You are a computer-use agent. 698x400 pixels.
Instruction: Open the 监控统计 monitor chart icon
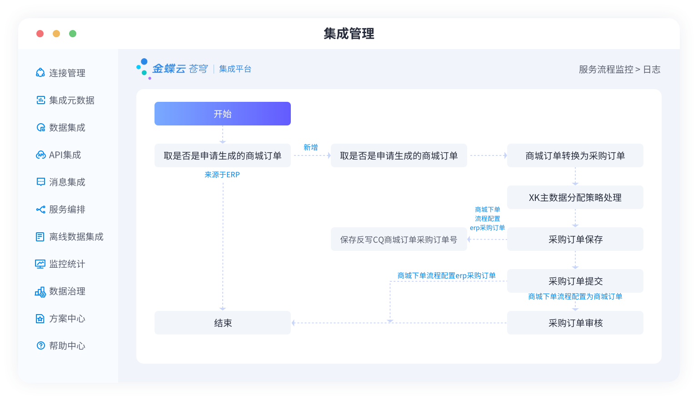tap(40, 264)
